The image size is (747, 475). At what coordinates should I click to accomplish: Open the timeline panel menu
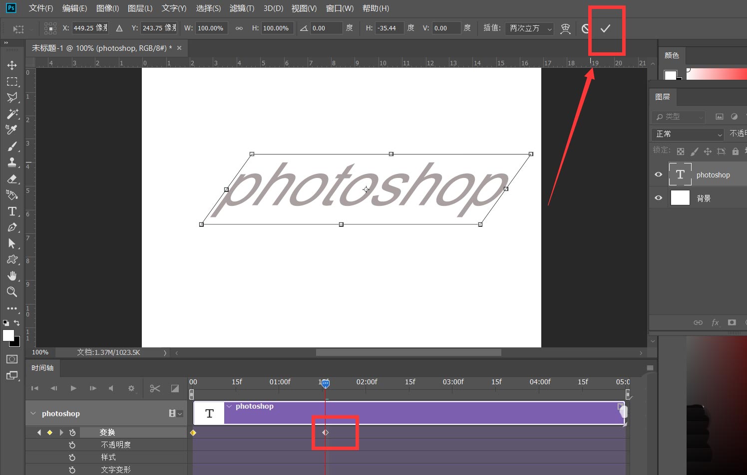point(650,368)
